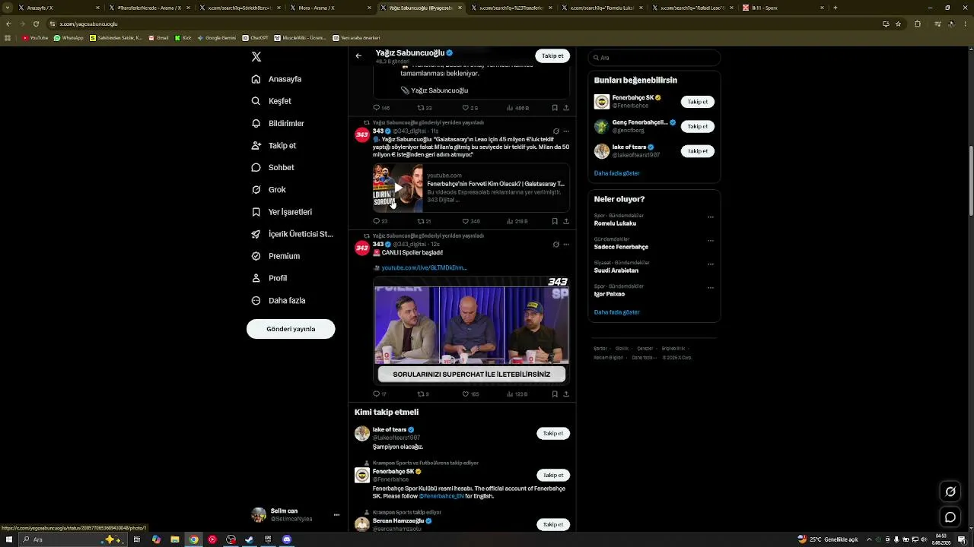Share the CANLI Spoiler post
974x547 pixels.
tap(566, 394)
